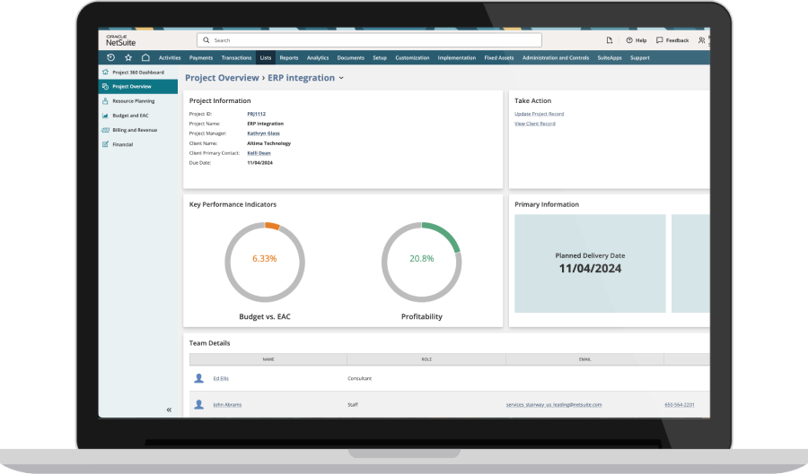Select Financial in sidebar
808x474 pixels.
point(123,144)
